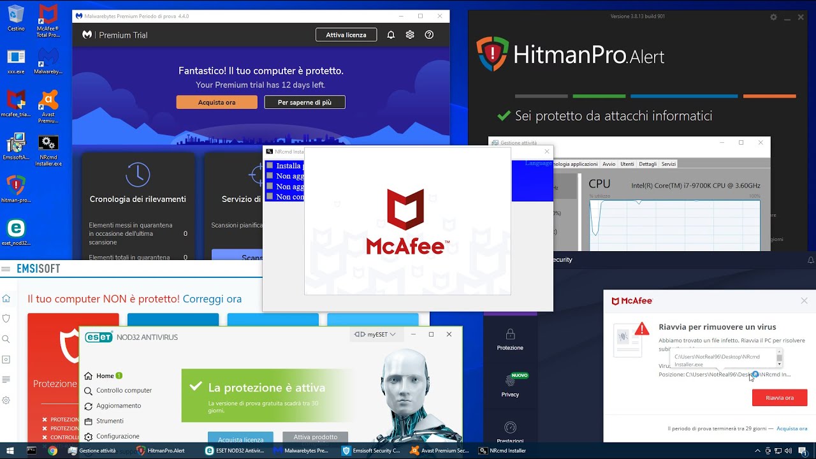Switch to Servizi tab in Gestione attività
The image size is (816, 459).
669,164
